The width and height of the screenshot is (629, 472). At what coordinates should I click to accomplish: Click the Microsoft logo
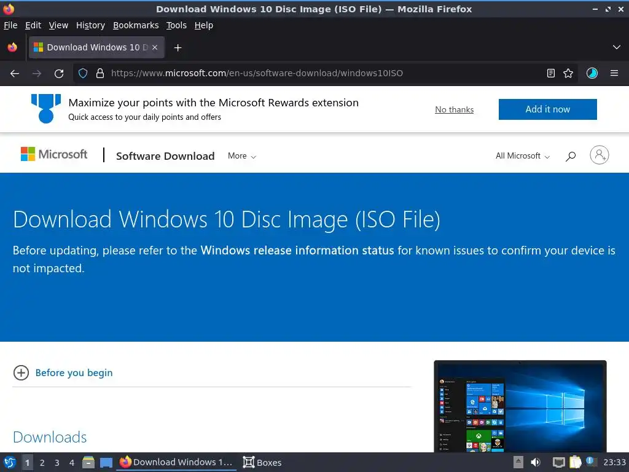54,154
